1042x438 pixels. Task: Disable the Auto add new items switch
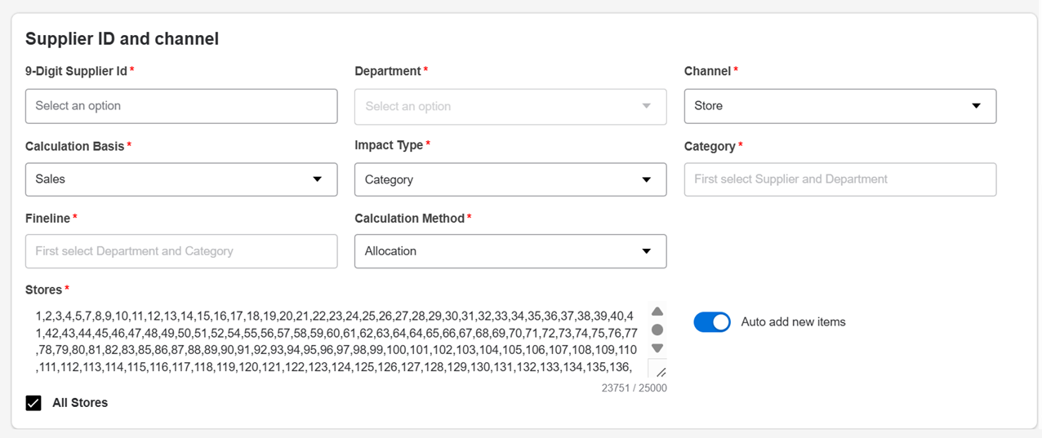(712, 322)
